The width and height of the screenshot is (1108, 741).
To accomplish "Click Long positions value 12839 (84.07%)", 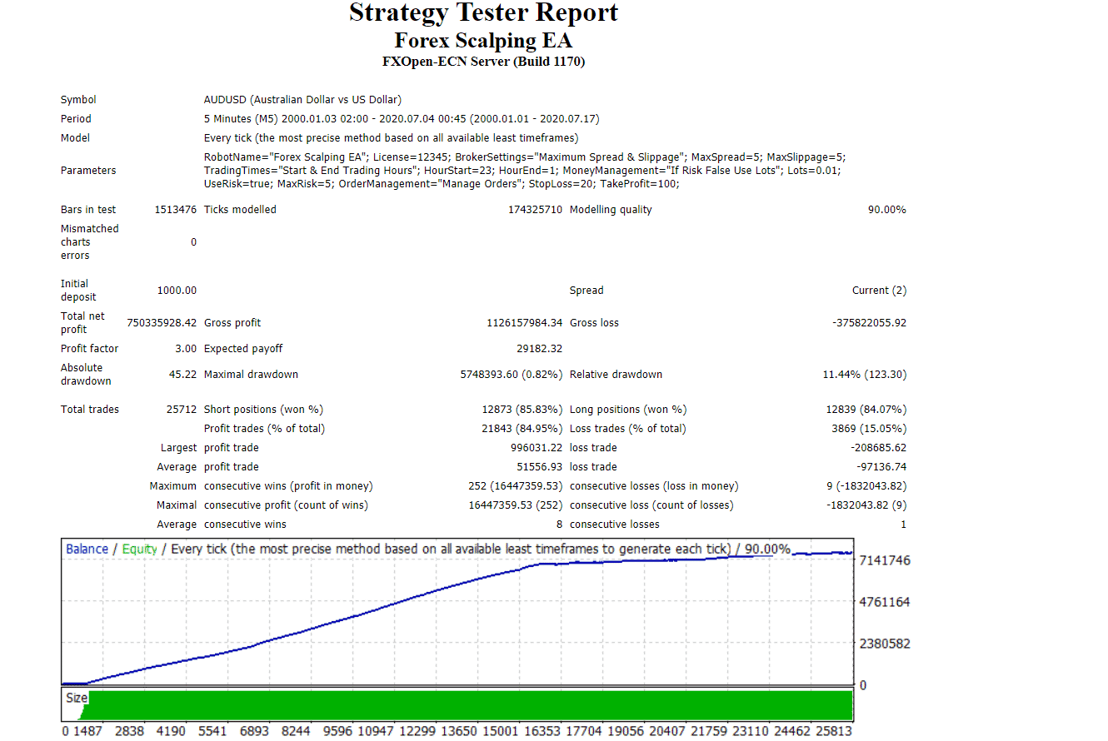I will 866,410.
